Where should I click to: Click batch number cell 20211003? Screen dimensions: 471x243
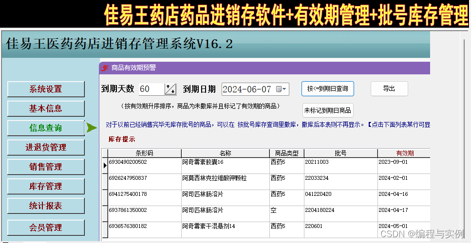(340, 165)
